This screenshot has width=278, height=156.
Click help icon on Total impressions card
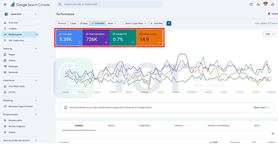(x=106, y=43)
